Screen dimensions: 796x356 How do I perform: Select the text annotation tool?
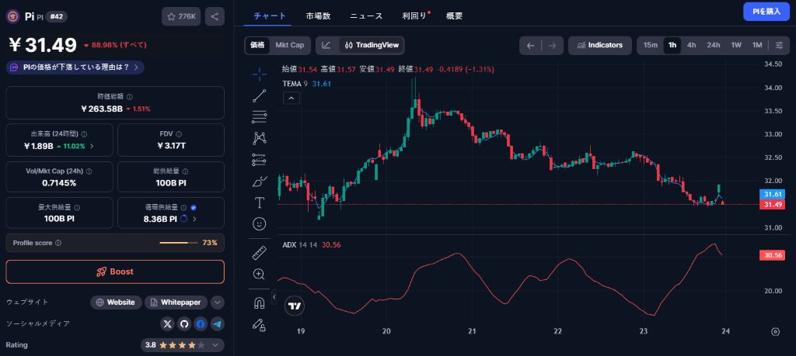(x=260, y=202)
